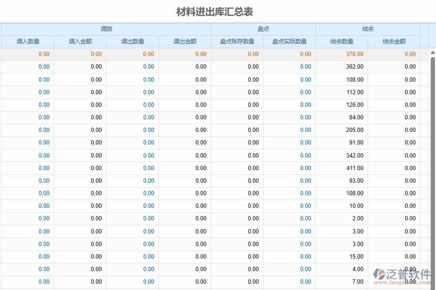This screenshot has height=290, width=436.
Task: Click the 结余 column group header
Action: (x=368, y=29)
